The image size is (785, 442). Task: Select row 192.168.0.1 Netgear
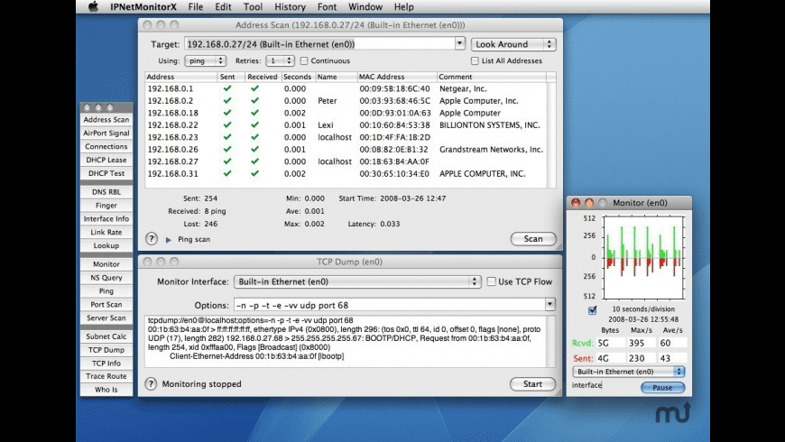(x=346, y=88)
